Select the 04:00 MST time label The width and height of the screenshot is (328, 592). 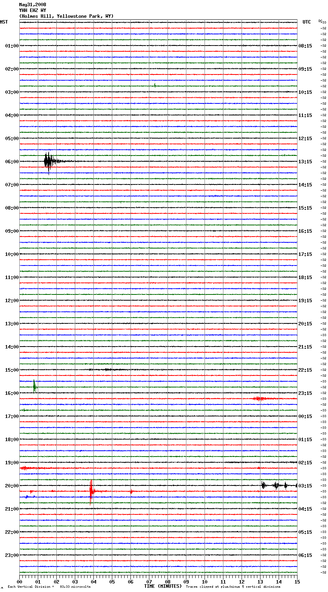pyautogui.click(x=12, y=115)
